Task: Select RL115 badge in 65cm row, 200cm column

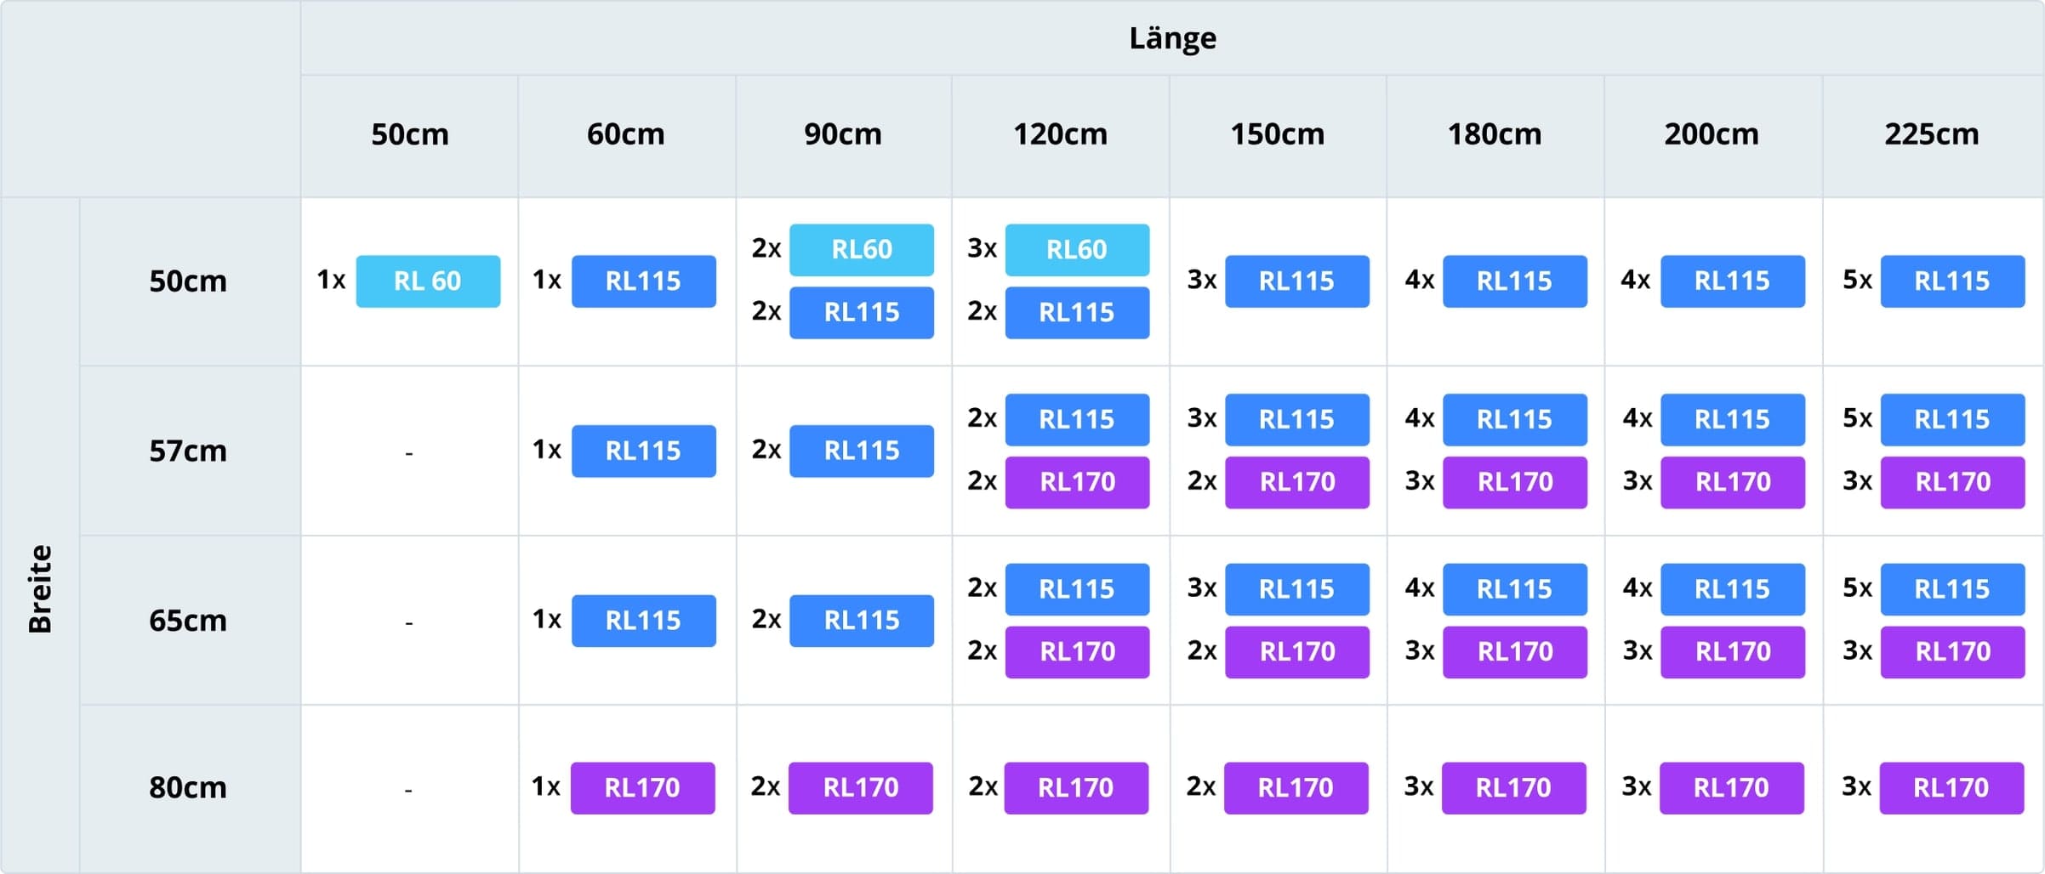Action: (x=1732, y=589)
